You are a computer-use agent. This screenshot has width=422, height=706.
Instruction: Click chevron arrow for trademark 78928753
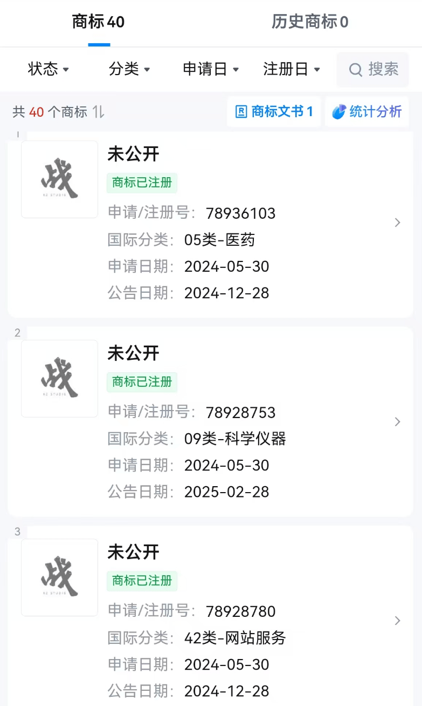tap(398, 422)
